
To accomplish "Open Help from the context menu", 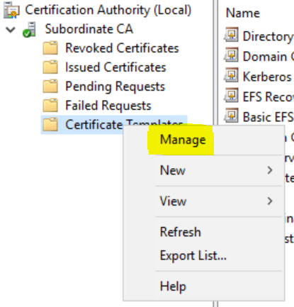I will pyautogui.click(x=173, y=286).
